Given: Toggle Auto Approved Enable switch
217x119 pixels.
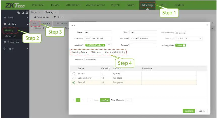Looking at the screenshot, I should pyautogui.click(x=180, y=46).
